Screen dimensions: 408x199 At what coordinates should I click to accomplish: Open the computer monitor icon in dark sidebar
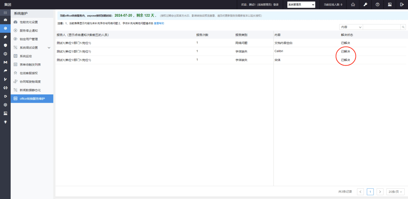5,113
